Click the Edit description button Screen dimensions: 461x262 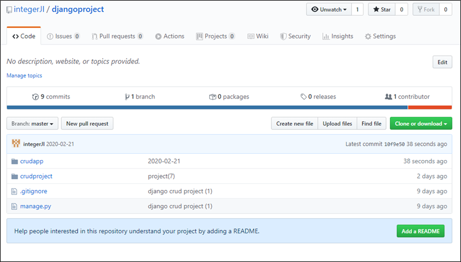click(442, 63)
